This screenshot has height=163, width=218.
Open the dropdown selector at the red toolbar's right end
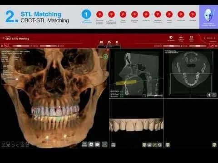click(x=210, y=38)
